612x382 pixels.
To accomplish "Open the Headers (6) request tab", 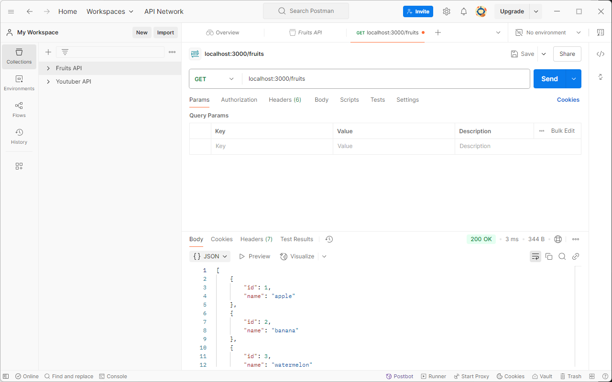I will [x=285, y=100].
